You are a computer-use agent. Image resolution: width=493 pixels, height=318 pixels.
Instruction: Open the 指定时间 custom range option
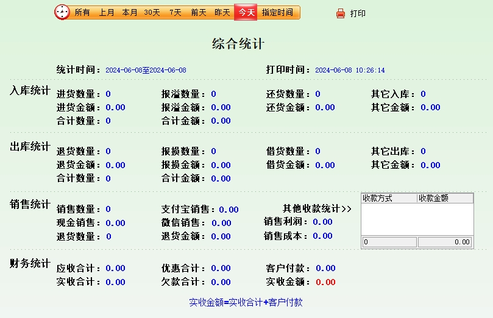(277, 13)
